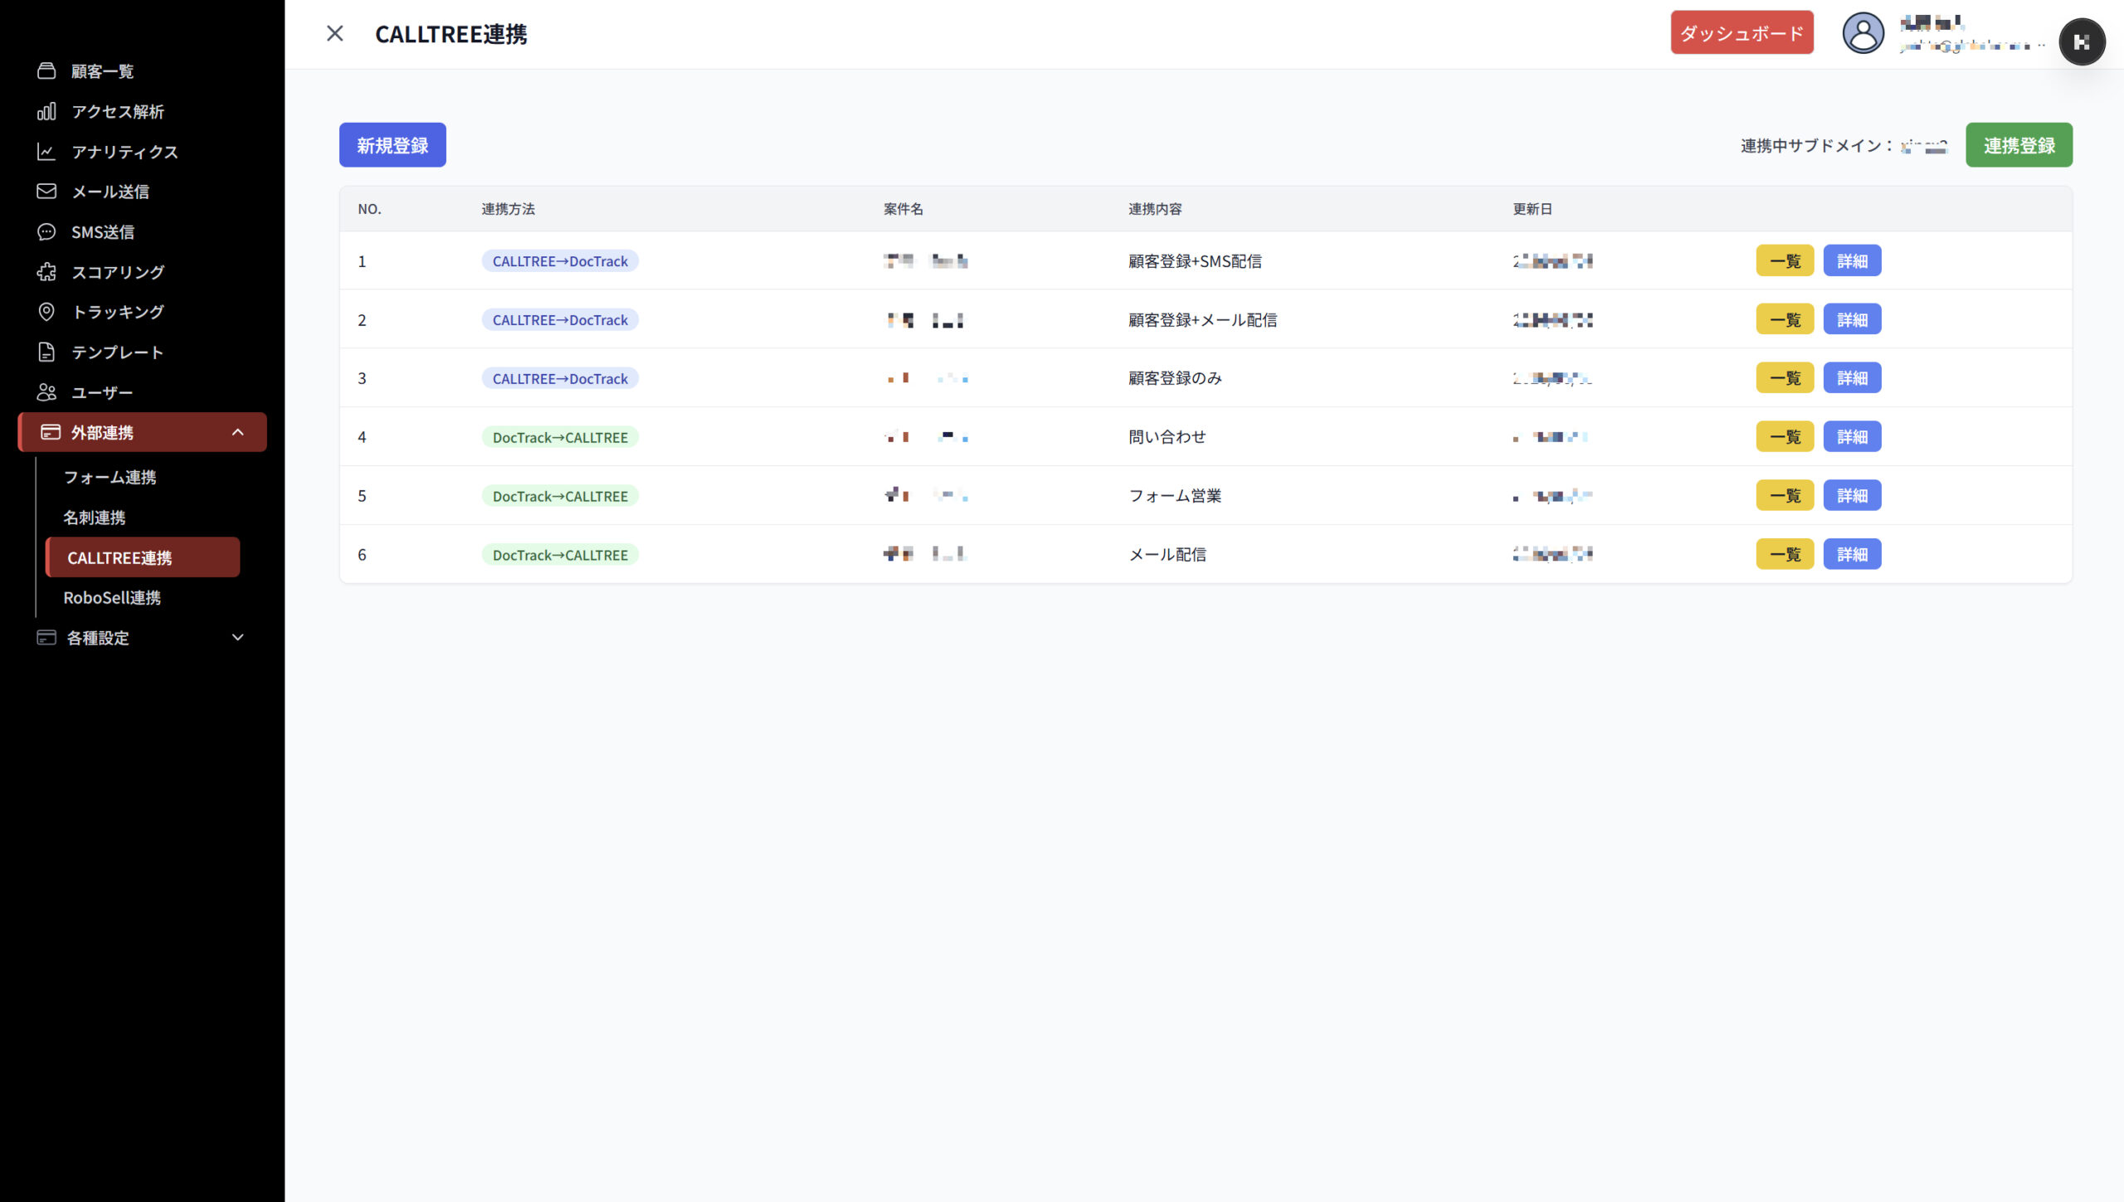Screen dimensions: 2124x1202
Task: Go to ダッシュボード via red button
Action: (1742, 33)
